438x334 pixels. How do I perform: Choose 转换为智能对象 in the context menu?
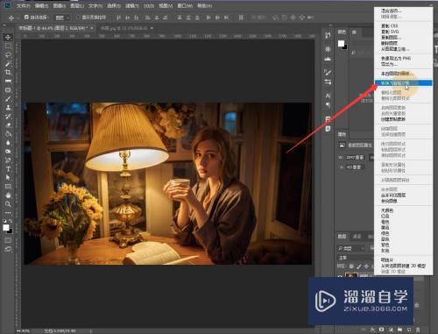point(403,83)
